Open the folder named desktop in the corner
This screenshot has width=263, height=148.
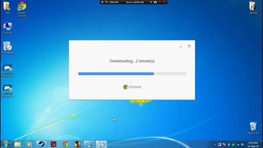click(x=253, y=8)
